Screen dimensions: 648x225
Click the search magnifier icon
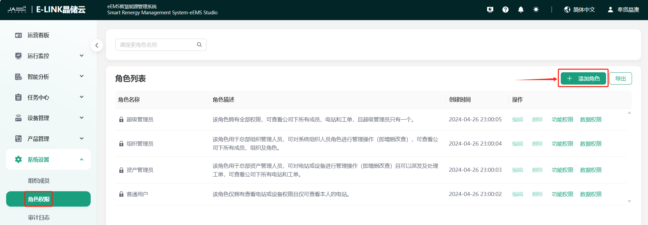199,45
